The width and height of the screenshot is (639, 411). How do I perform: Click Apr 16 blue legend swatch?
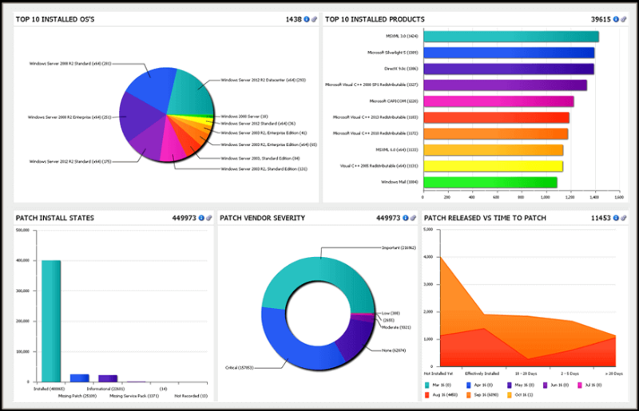(x=469, y=385)
